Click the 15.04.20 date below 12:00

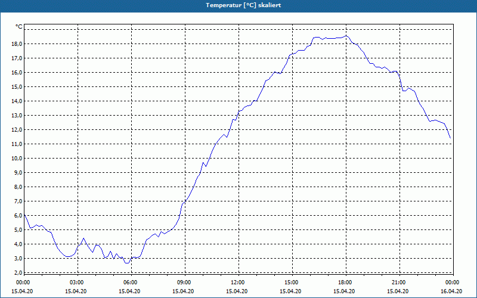click(237, 291)
